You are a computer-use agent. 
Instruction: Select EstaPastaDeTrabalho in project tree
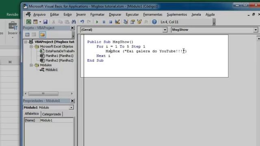(x=60, y=51)
